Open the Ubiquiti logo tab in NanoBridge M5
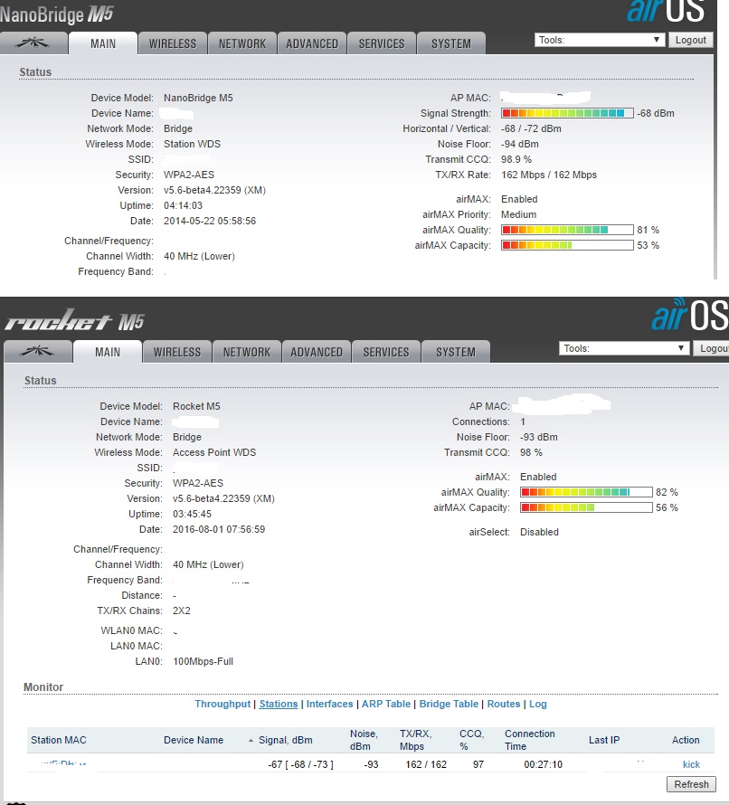 pyautogui.click(x=33, y=43)
